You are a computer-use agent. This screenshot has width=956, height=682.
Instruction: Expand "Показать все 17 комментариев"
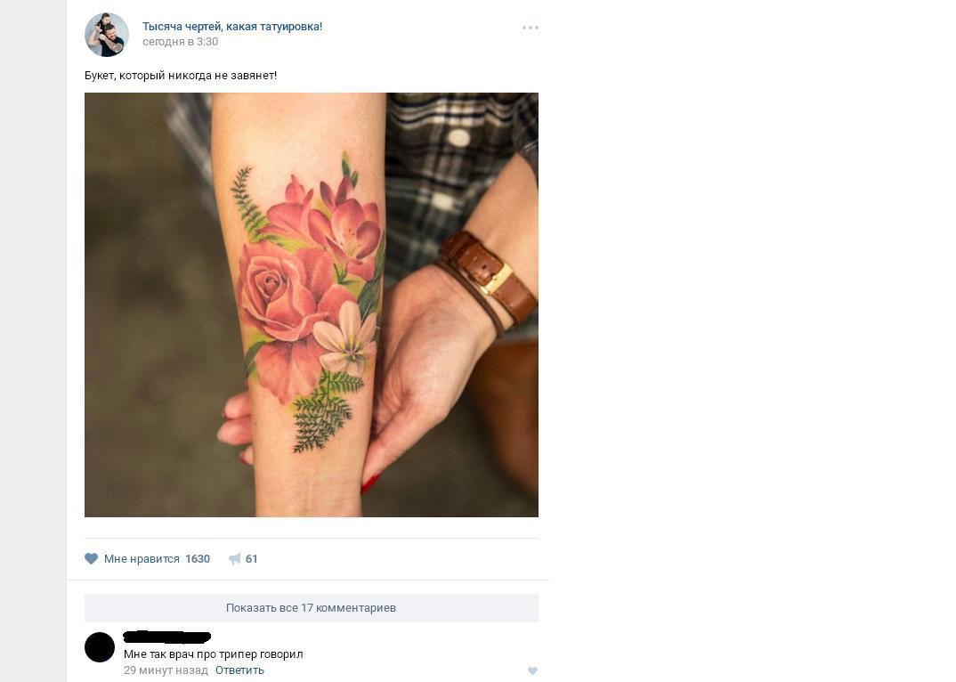(x=311, y=607)
